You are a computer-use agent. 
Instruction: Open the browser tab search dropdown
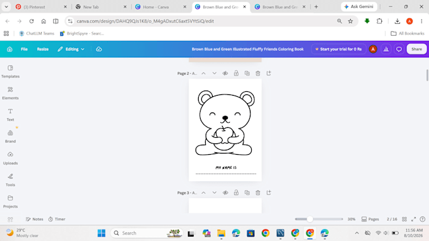click(x=6, y=7)
